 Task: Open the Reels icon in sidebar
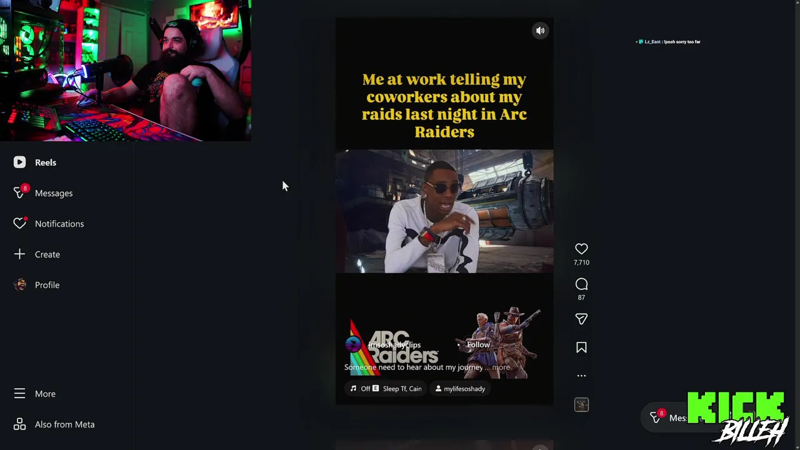click(19, 162)
